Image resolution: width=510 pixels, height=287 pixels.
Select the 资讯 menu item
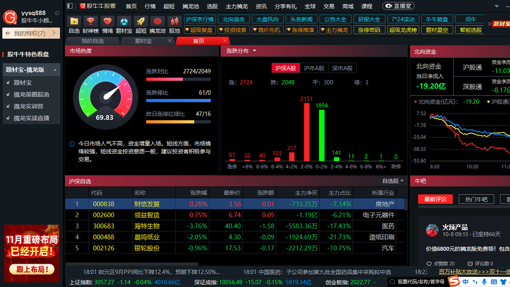pos(261,6)
